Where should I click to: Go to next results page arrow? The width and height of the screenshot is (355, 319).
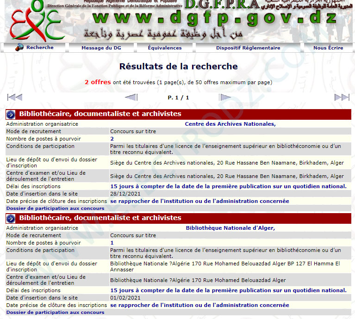coord(225,98)
